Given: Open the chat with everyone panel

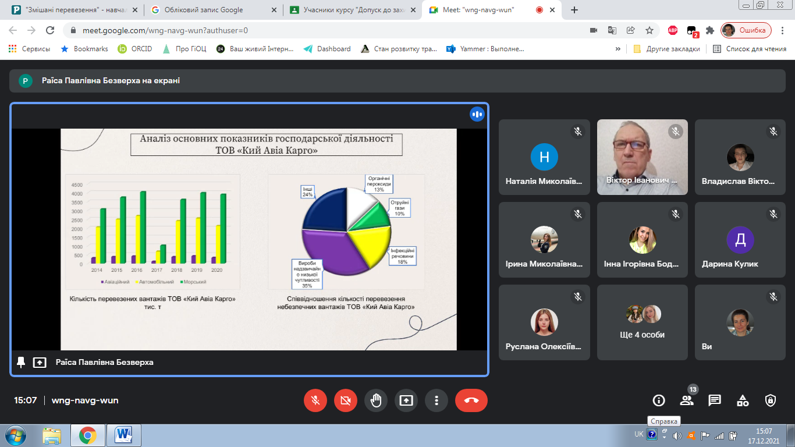Looking at the screenshot, I should (x=715, y=400).
